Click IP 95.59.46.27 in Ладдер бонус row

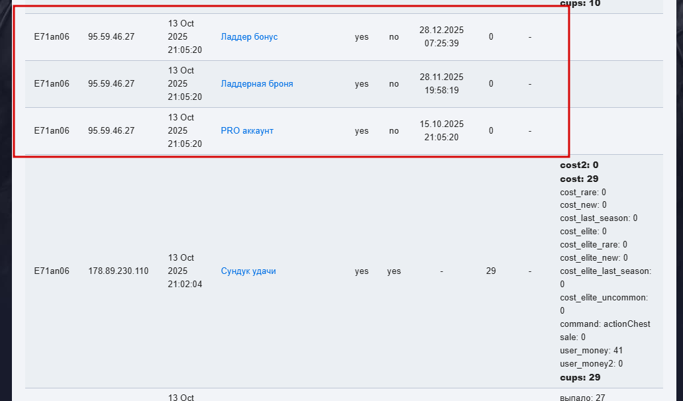[111, 37]
